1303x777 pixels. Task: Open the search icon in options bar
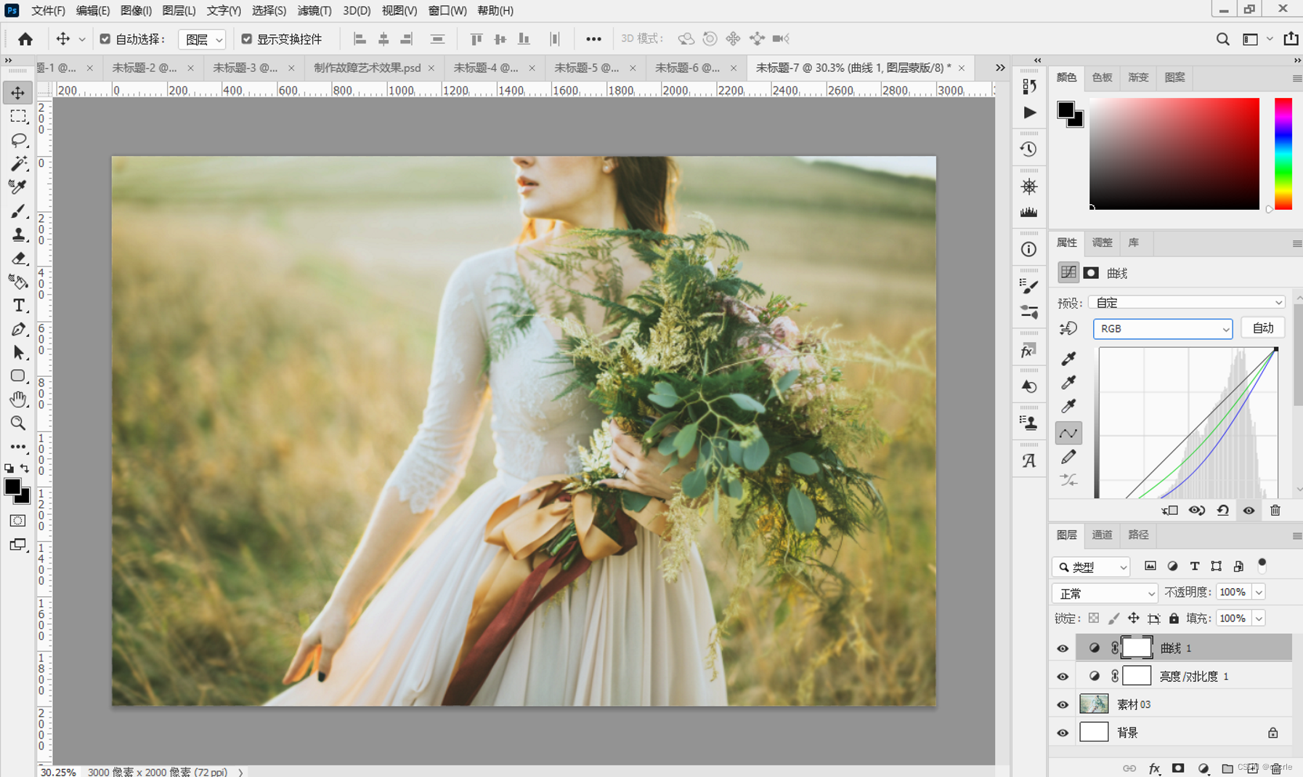point(1223,39)
